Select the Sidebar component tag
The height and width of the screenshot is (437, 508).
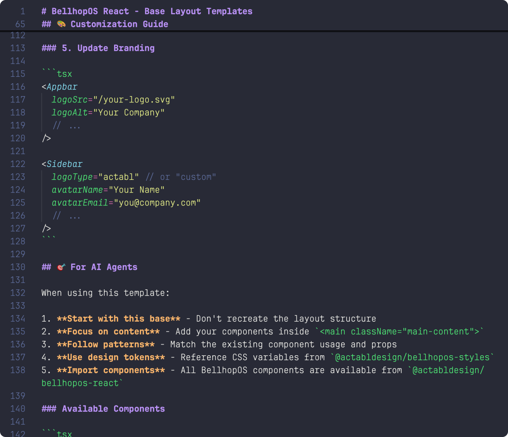(65, 164)
